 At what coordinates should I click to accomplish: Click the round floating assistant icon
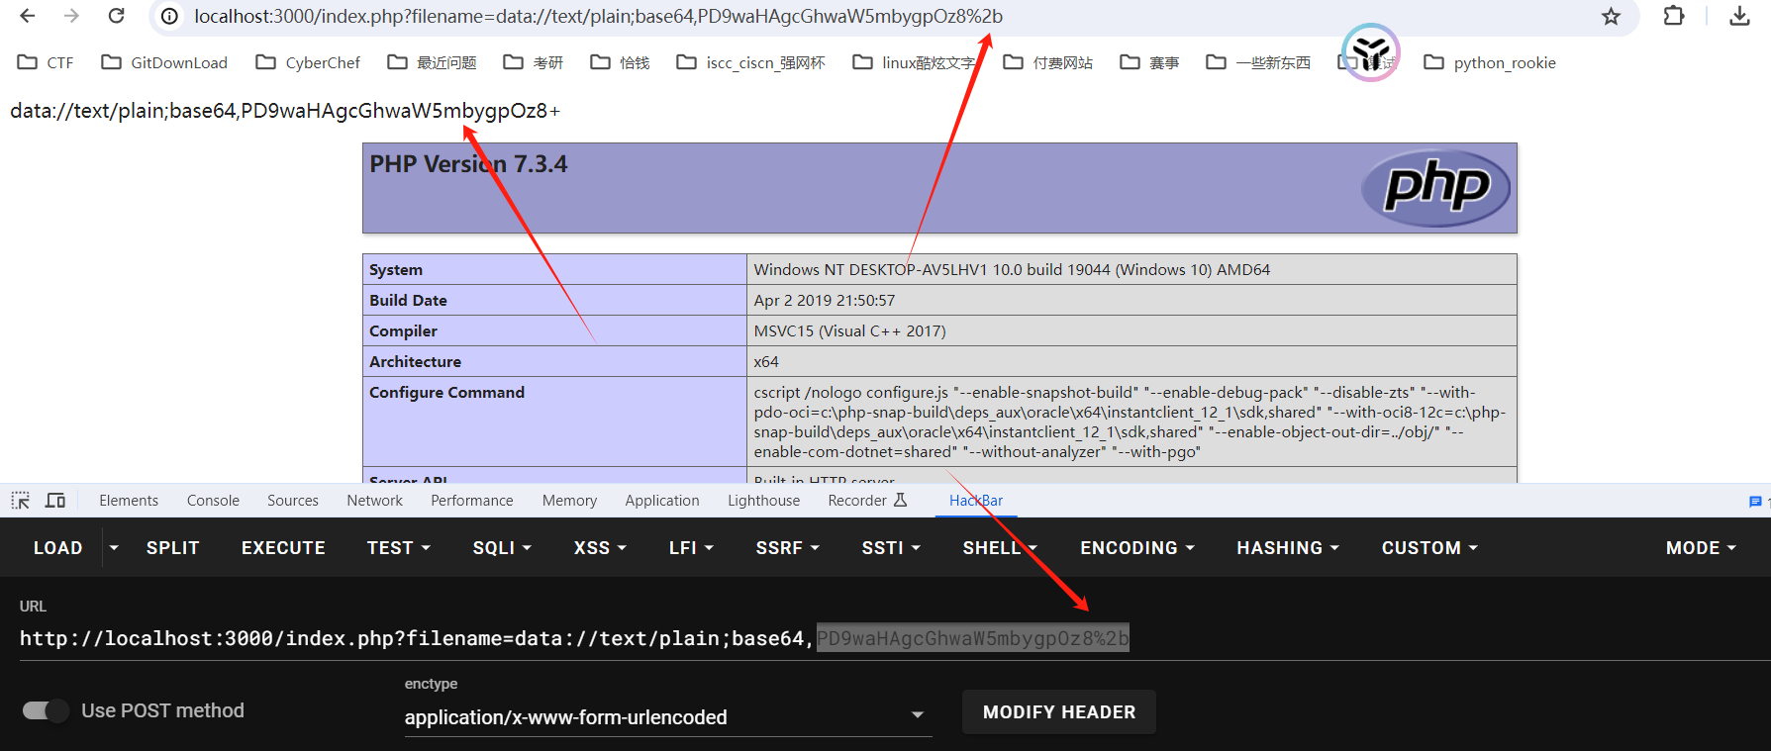[x=1371, y=52]
